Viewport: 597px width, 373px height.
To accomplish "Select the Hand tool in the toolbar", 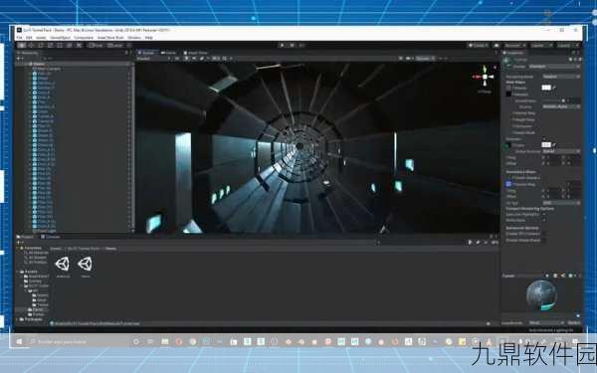I will 22,46.
